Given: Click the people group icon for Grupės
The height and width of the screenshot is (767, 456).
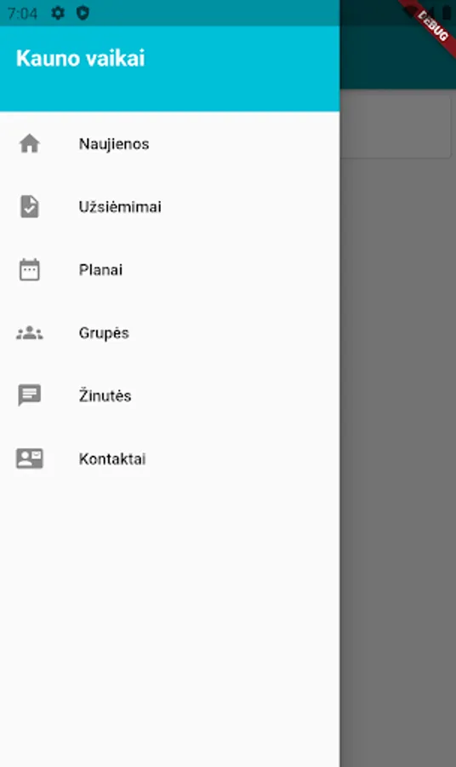Looking at the screenshot, I should [x=29, y=332].
